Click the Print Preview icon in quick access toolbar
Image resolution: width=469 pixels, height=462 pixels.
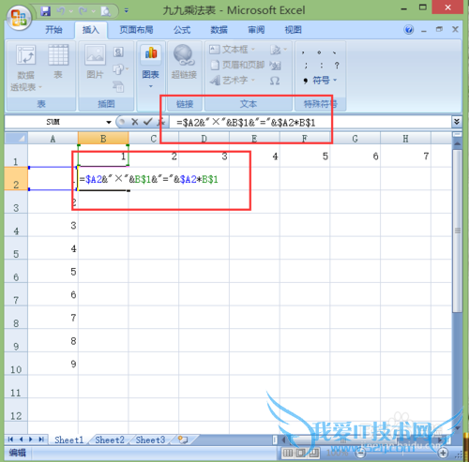[x=105, y=11]
